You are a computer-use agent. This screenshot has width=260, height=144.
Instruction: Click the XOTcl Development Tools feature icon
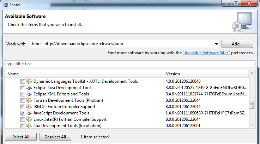click(x=29, y=81)
